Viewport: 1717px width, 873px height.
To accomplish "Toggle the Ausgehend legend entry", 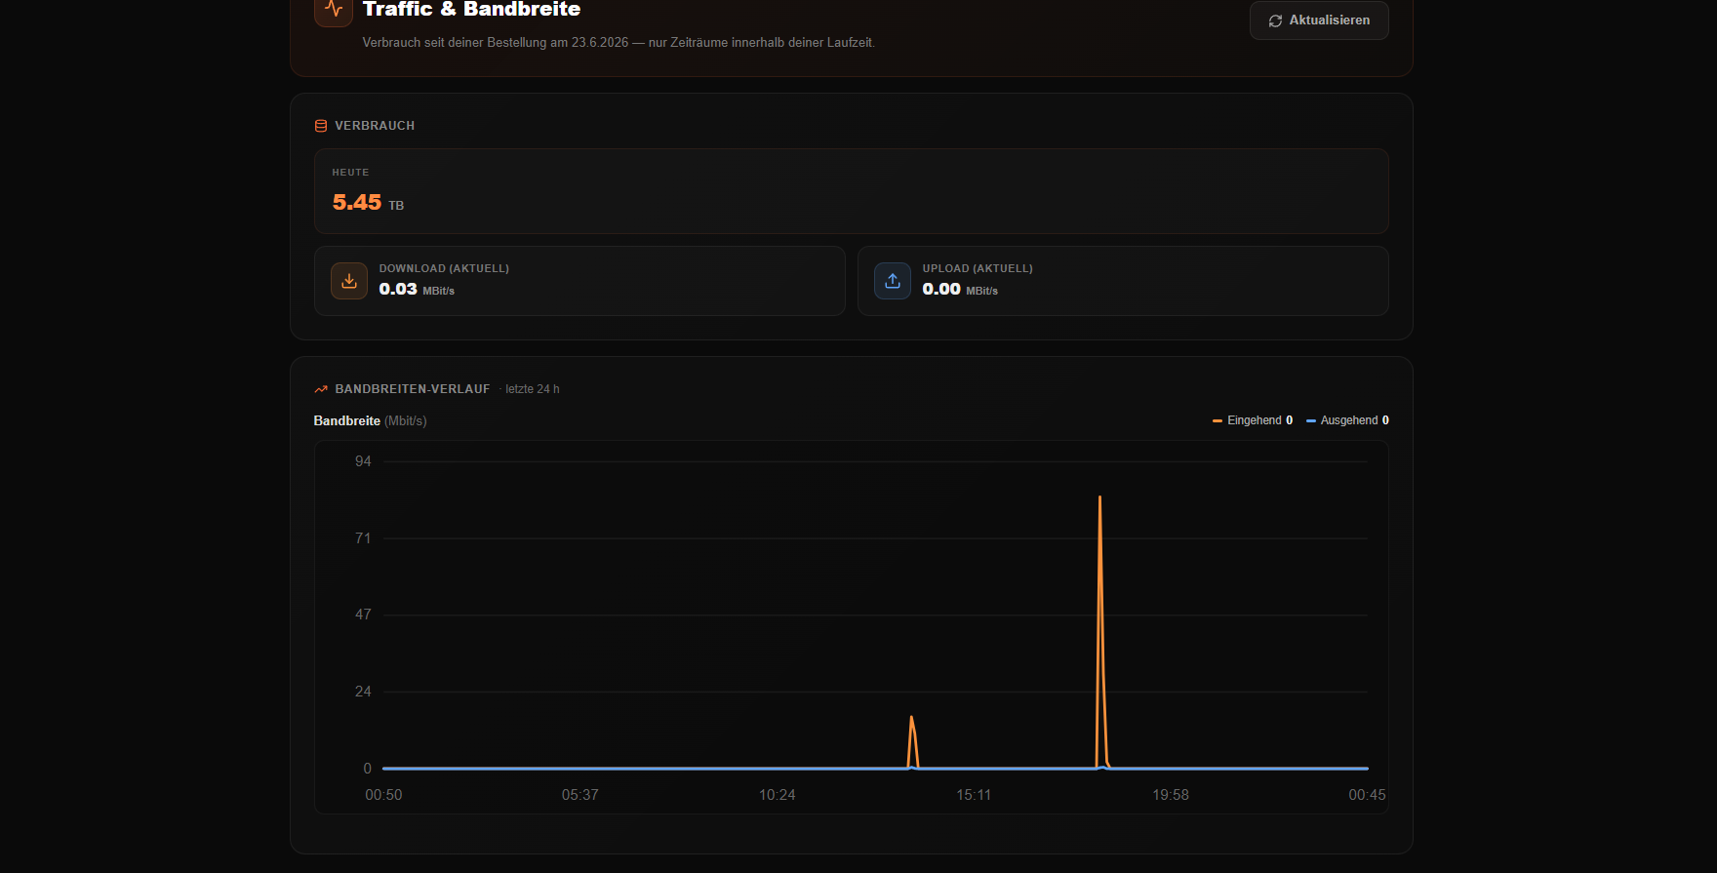I will (x=1347, y=420).
